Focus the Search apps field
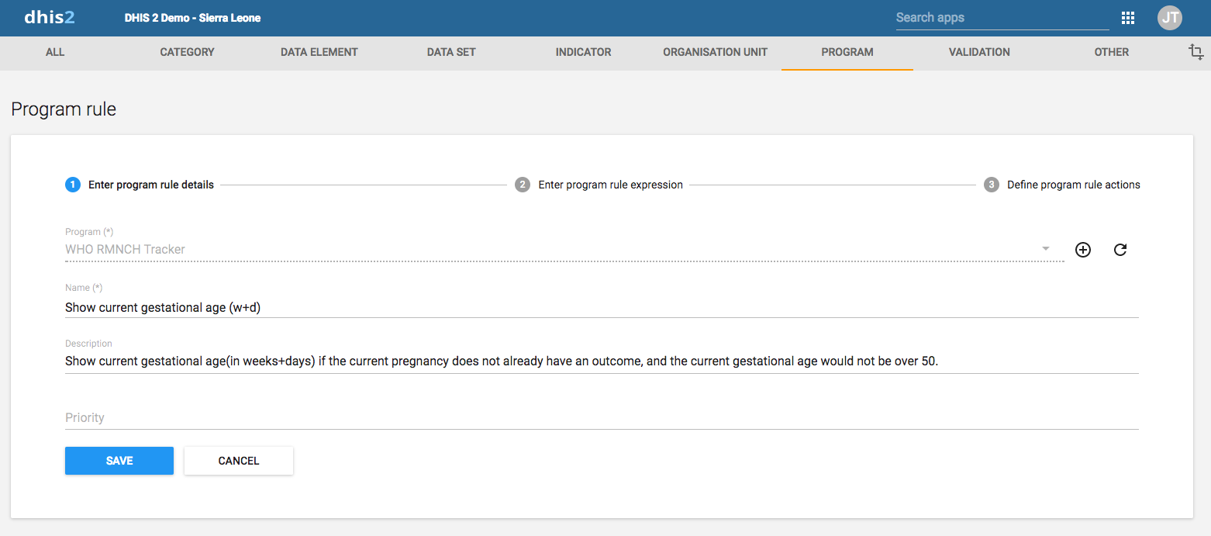 click(1002, 18)
